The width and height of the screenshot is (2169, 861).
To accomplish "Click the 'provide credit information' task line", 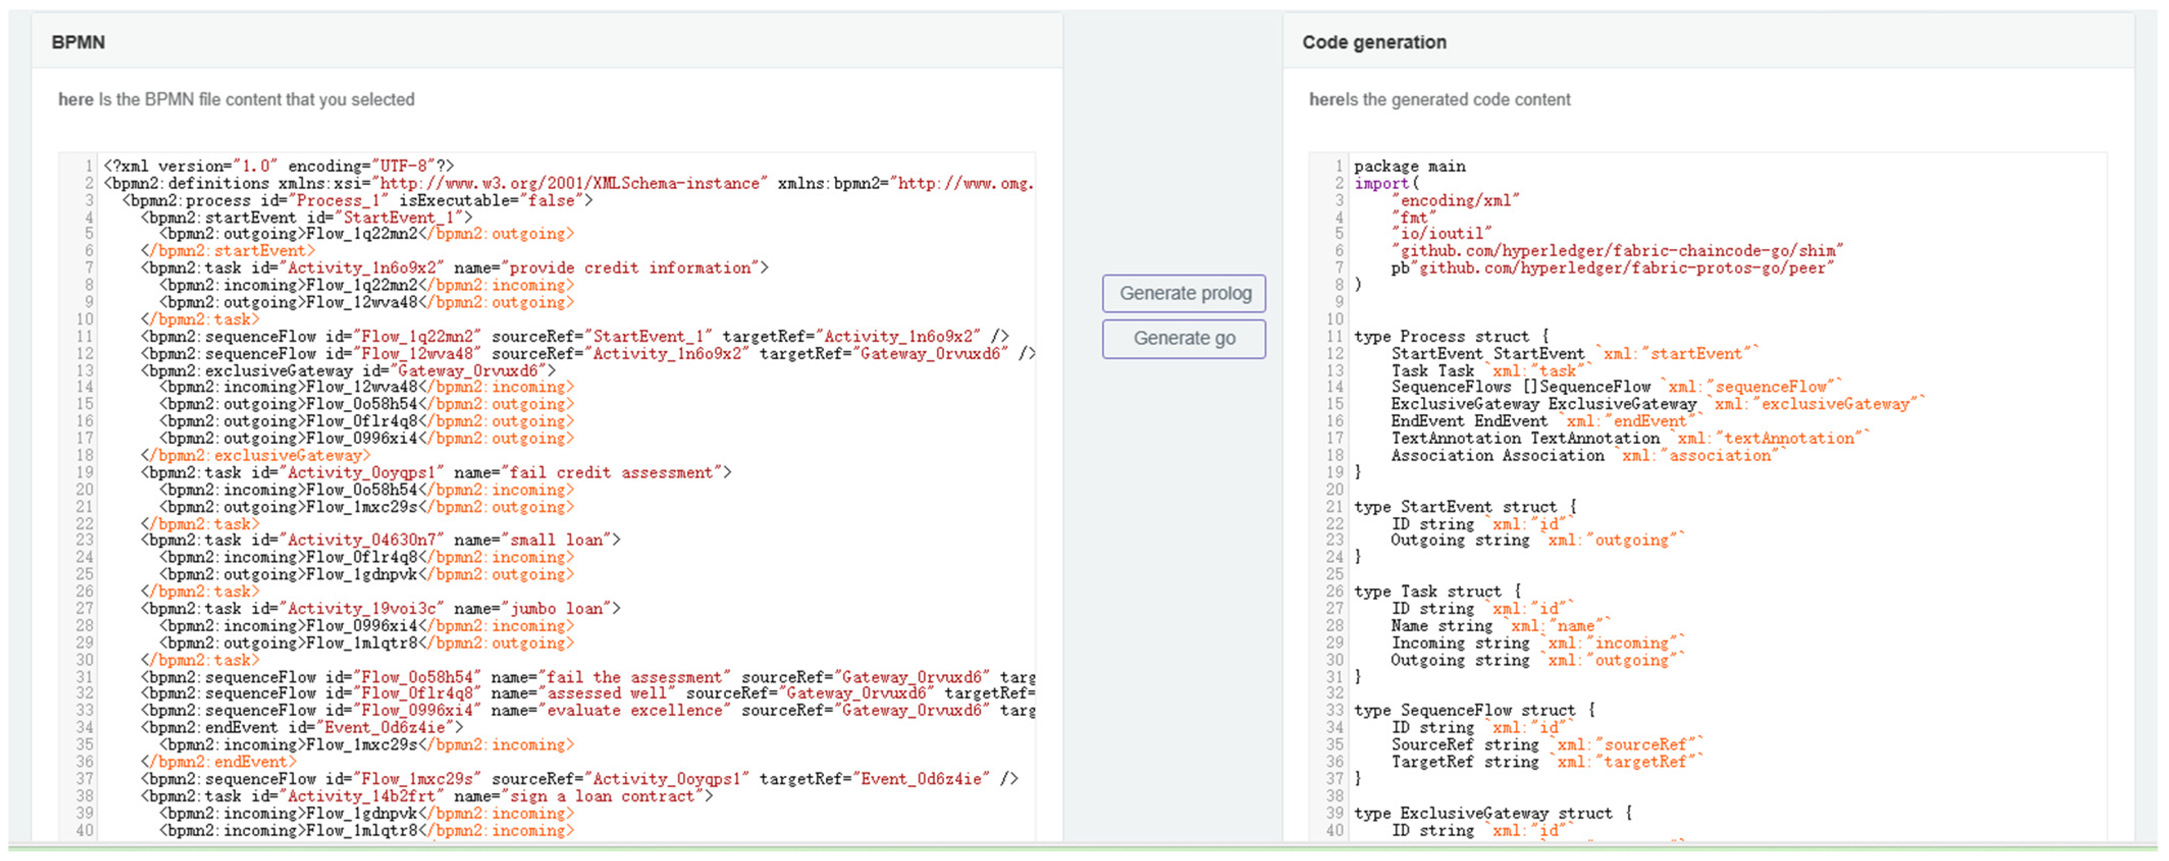I will tap(454, 267).
